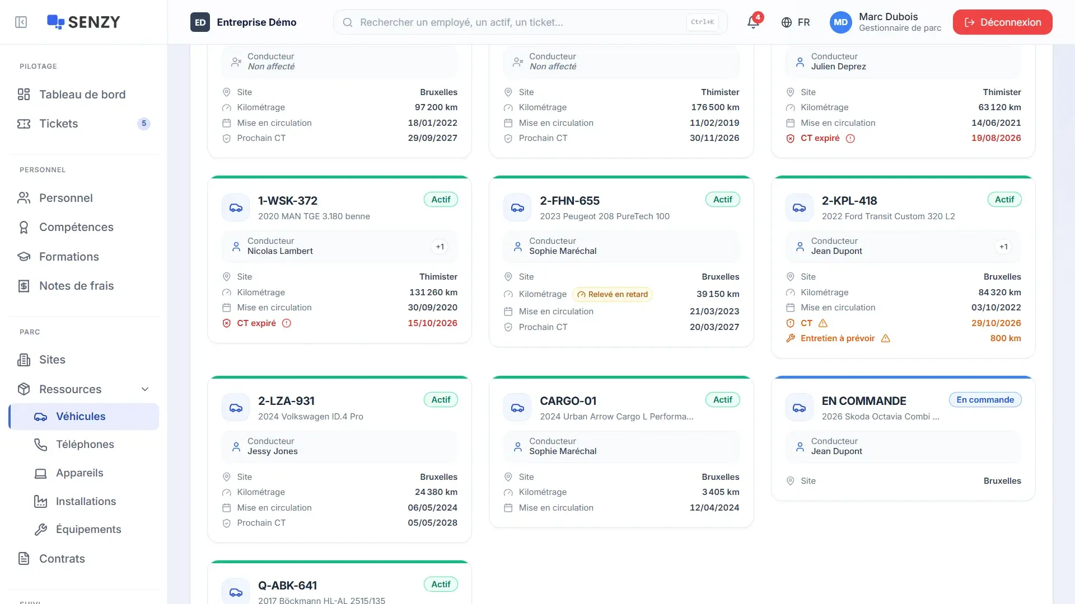Collapse the sidebar panel icon
The image size is (1075, 604).
pos(21,22)
